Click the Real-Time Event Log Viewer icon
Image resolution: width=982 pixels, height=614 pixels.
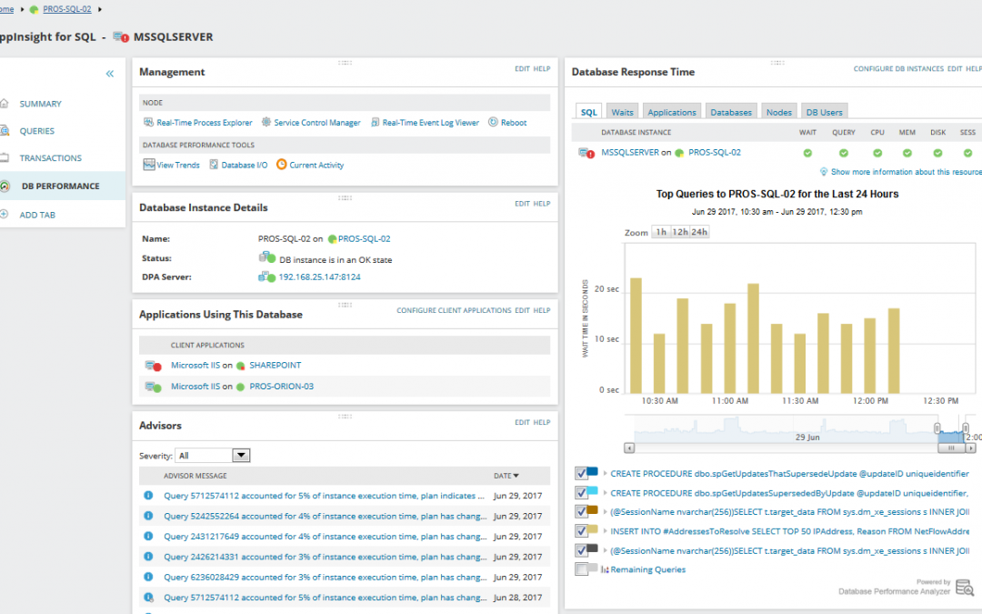376,122
